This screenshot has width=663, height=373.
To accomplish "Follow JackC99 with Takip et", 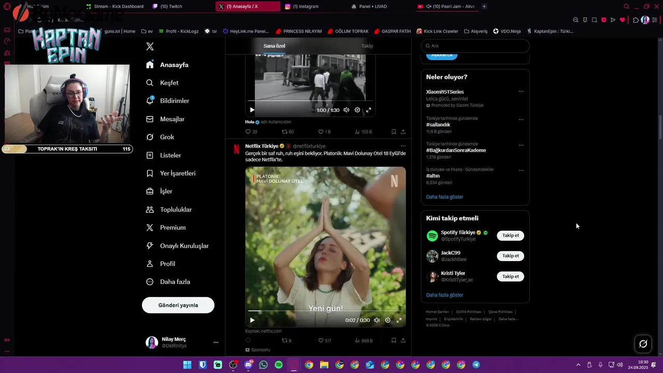I will [x=510, y=256].
